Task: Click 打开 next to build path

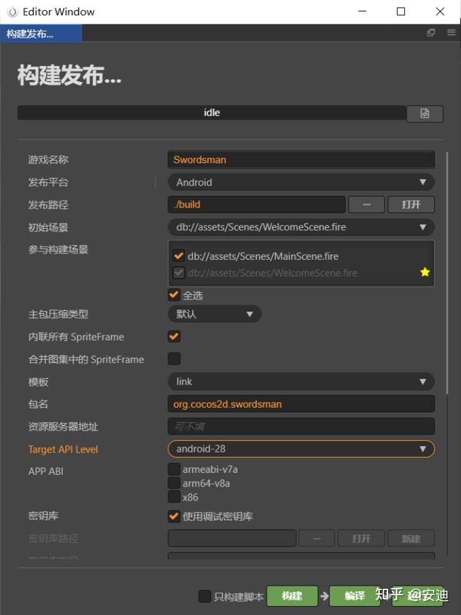Action: 411,205
